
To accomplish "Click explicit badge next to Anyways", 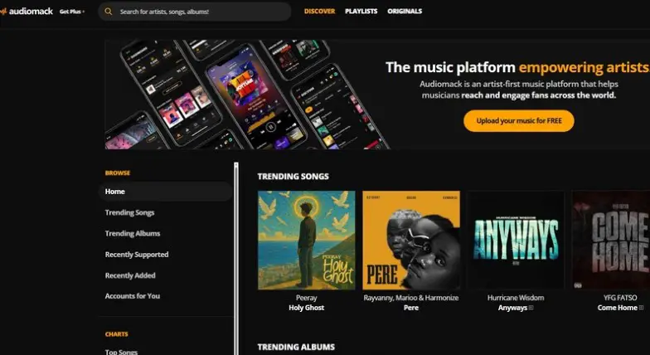I will tap(531, 308).
